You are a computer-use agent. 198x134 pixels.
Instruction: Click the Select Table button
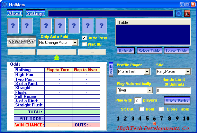coord(150,51)
